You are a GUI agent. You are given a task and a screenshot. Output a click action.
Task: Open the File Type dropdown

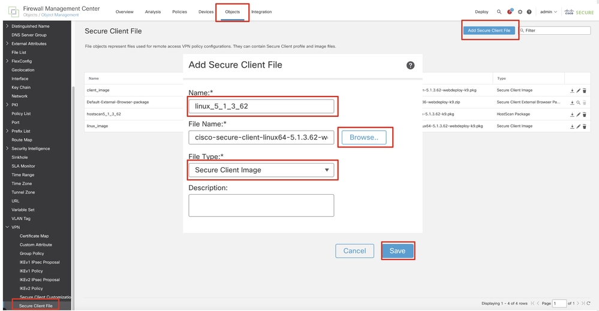point(261,170)
